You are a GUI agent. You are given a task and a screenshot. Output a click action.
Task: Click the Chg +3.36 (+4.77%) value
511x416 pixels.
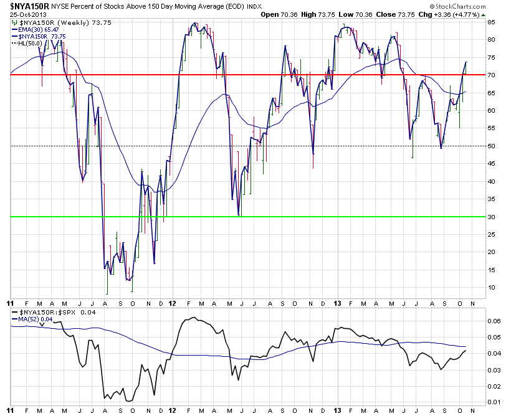[449, 14]
